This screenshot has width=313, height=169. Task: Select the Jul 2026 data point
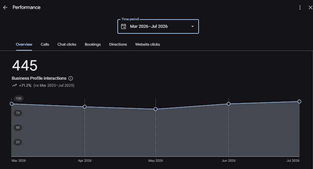(299, 102)
